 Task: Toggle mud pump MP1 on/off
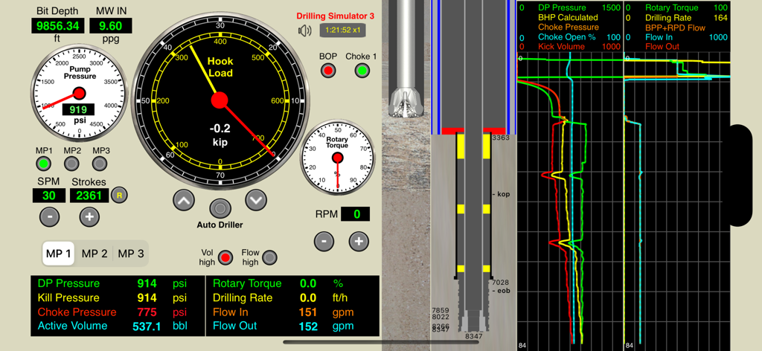(44, 164)
